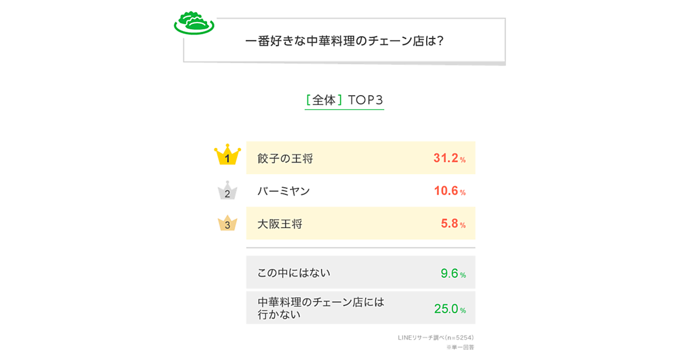Select the バーミヤン row label

tap(284, 191)
